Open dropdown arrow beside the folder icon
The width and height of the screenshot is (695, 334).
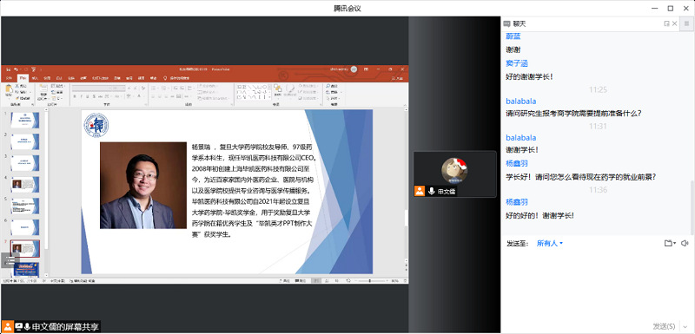pos(675,243)
